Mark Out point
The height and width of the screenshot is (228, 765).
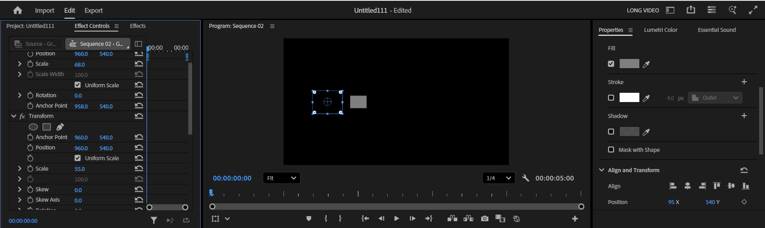click(x=340, y=218)
